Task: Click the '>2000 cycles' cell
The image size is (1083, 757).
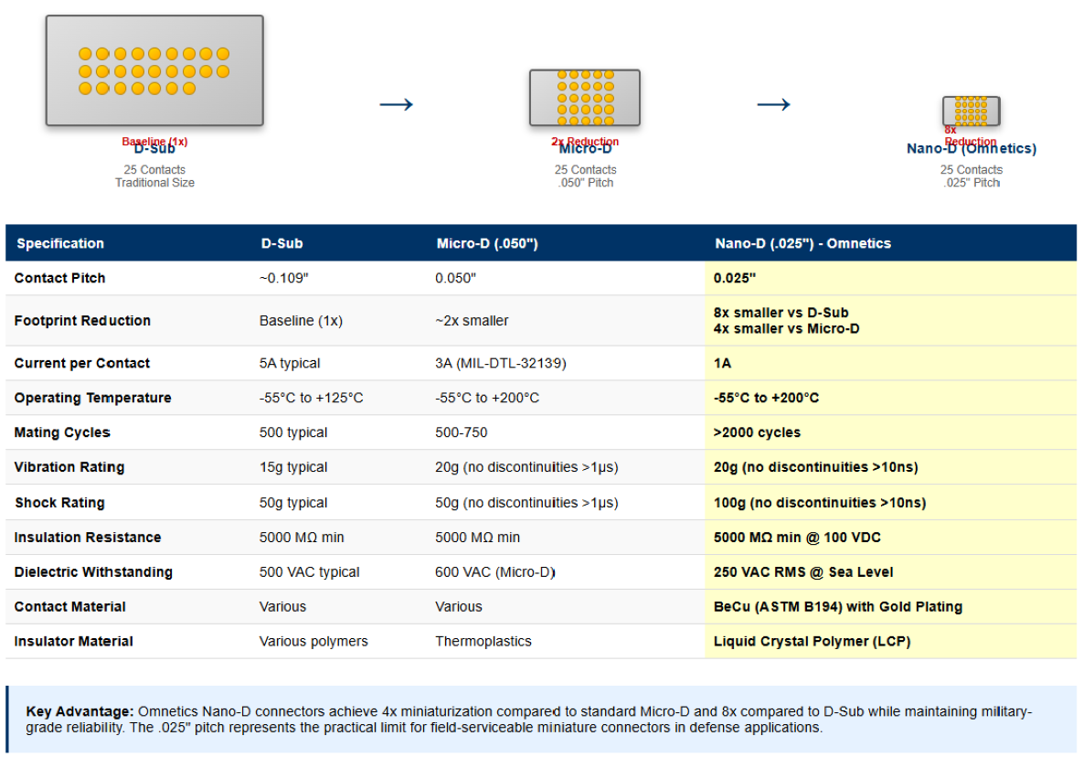Action: [757, 432]
